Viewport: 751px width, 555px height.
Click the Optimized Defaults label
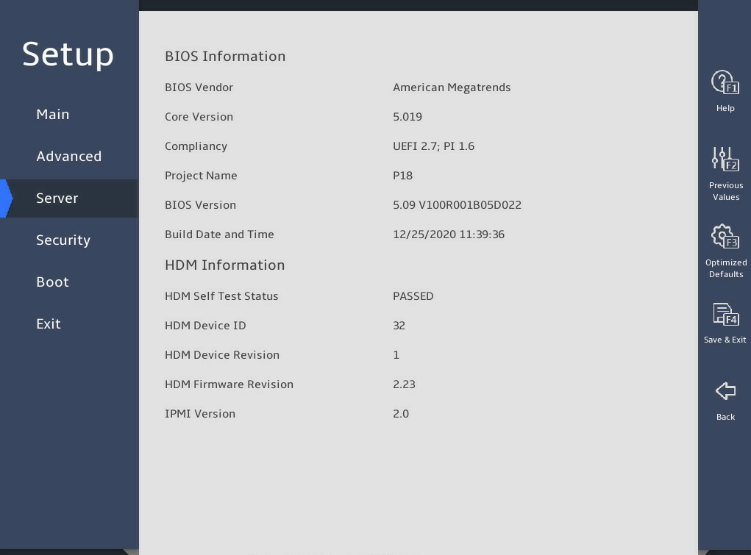[725, 268]
